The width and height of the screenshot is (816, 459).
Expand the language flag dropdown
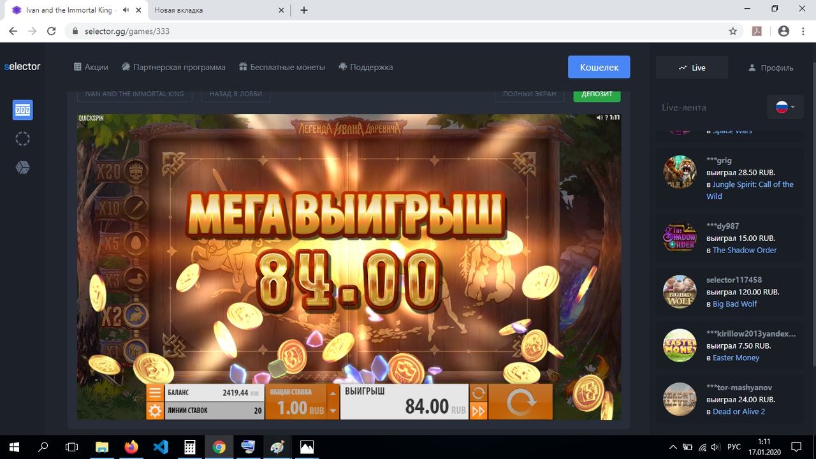[785, 107]
